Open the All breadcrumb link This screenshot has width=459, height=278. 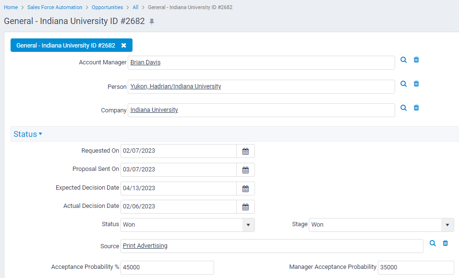pos(135,7)
